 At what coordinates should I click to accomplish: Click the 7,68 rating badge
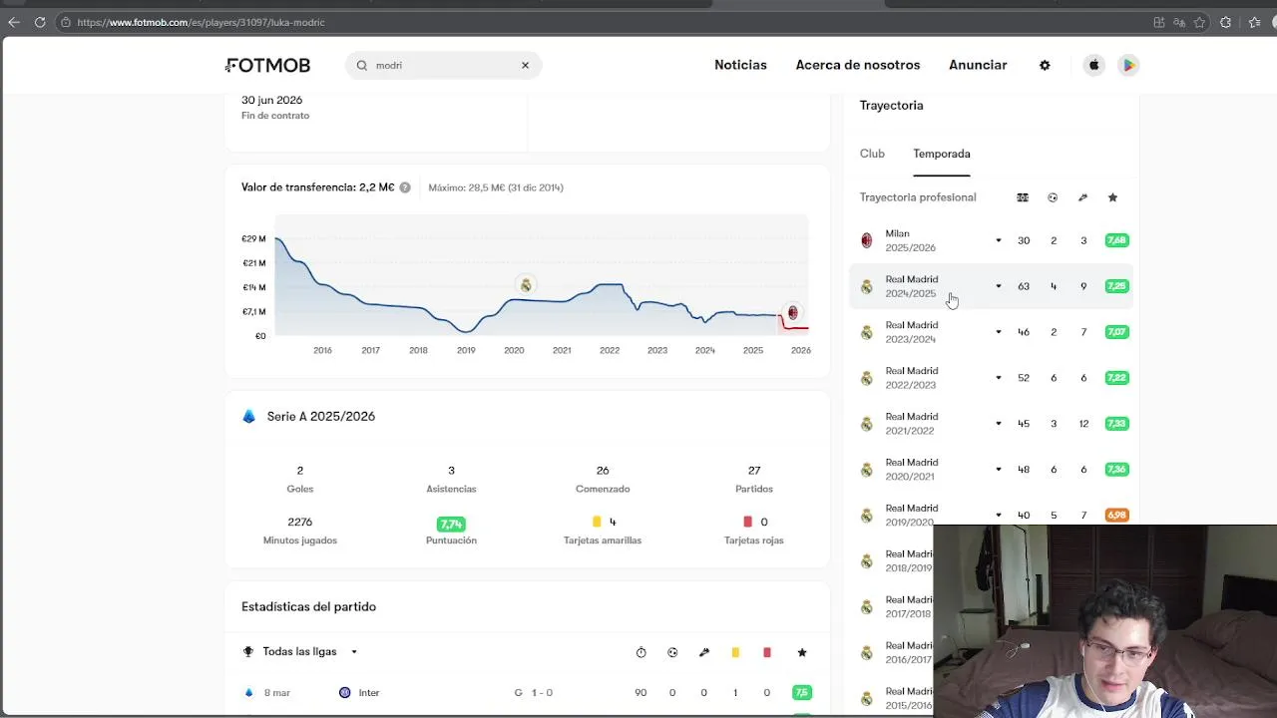tap(1116, 240)
